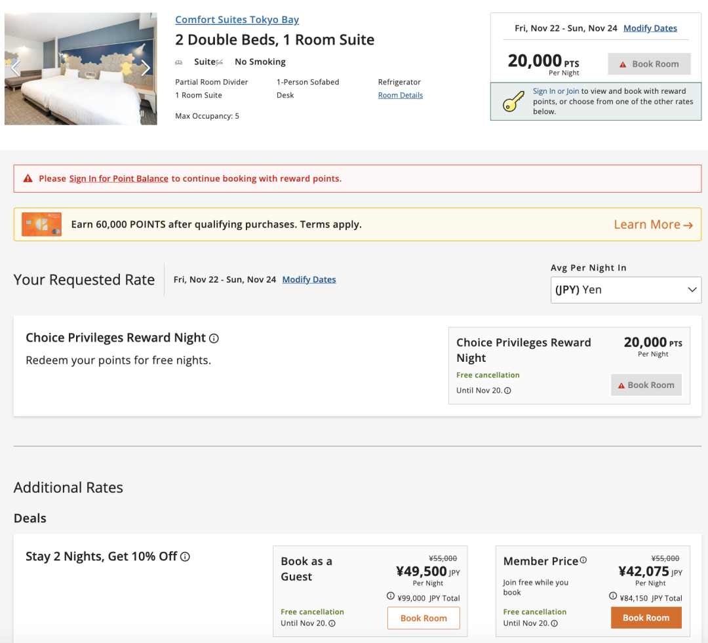Show info for Member Price label
Image resolution: width=708 pixels, height=643 pixels.
point(583,560)
